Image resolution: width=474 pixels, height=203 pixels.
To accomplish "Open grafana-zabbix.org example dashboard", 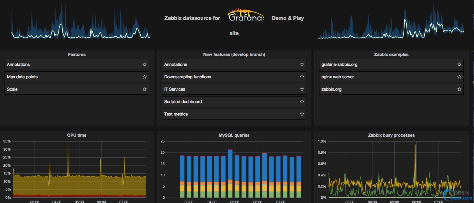I will [391, 64].
